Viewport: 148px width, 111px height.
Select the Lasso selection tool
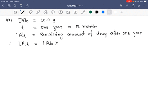click(x=53, y=12)
